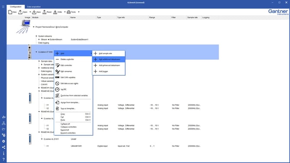
Task: Click the Tools toolbox icon
Action: point(69,12)
